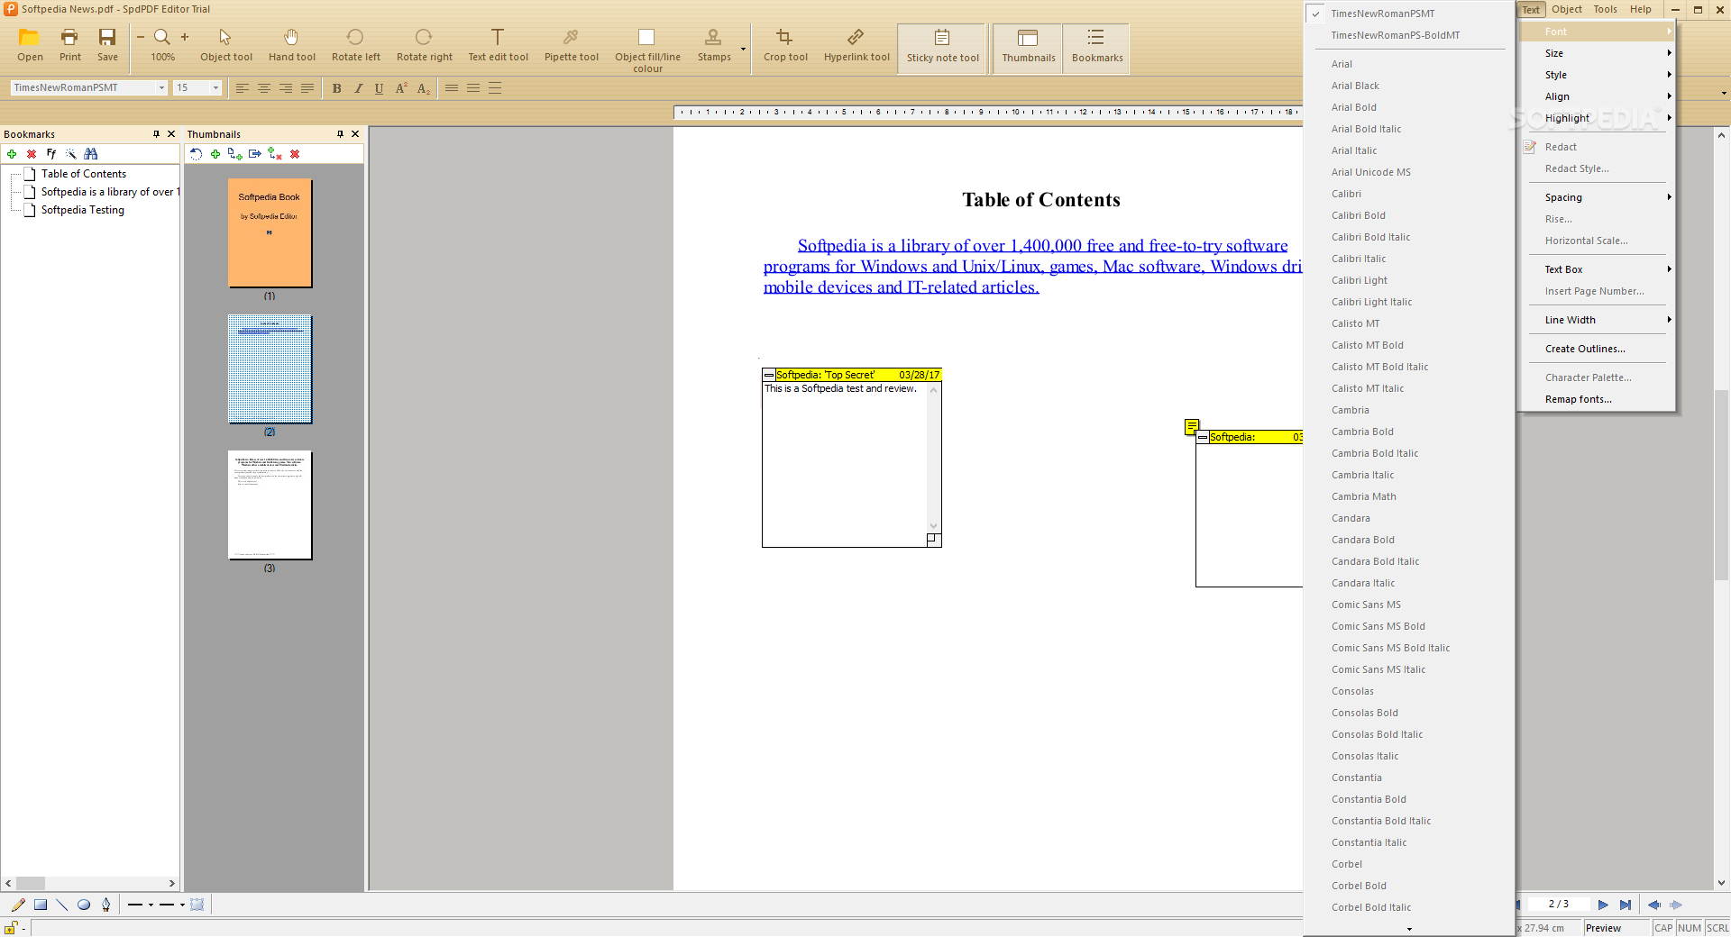Save the document with the Save icon
1731x937 pixels.
click(107, 45)
